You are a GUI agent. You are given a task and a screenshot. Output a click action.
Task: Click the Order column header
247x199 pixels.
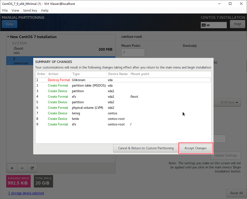[x=41, y=74]
